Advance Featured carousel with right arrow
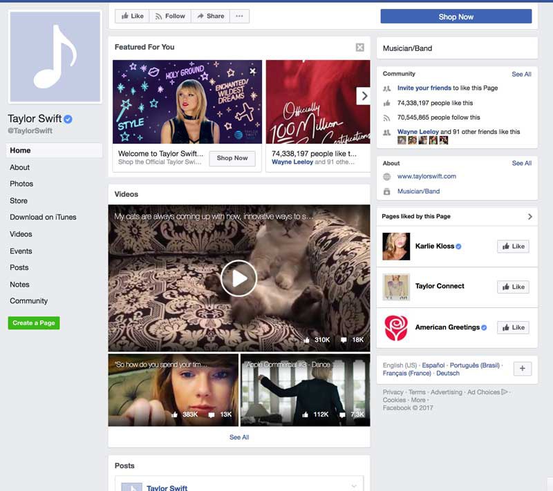 (x=364, y=96)
